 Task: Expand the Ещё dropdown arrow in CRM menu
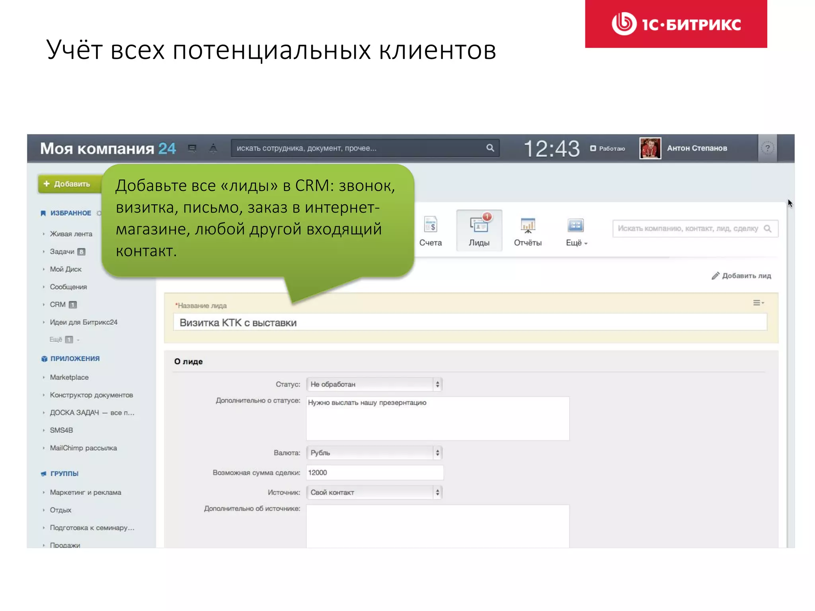point(586,244)
